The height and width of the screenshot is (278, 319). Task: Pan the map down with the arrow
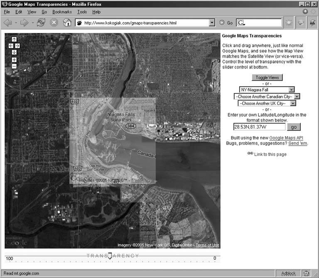[x=14, y=52]
